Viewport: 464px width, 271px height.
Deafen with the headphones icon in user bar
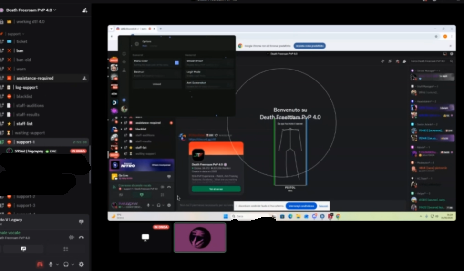point(66,264)
